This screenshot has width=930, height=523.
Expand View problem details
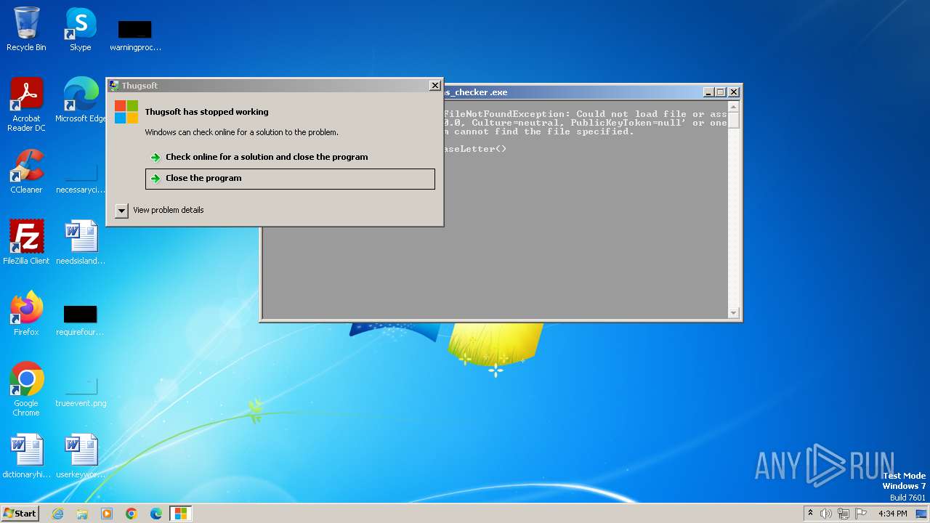point(160,210)
